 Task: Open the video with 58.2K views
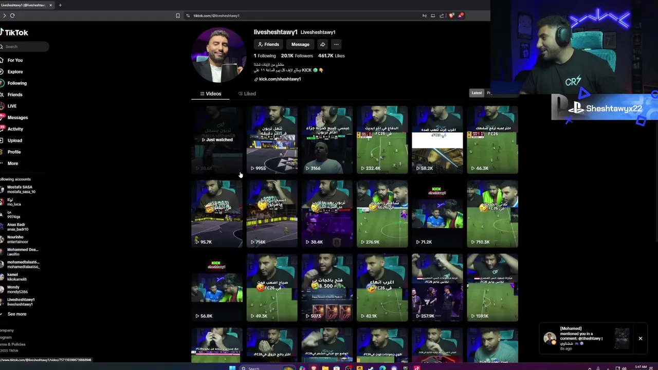coord(437,140)
